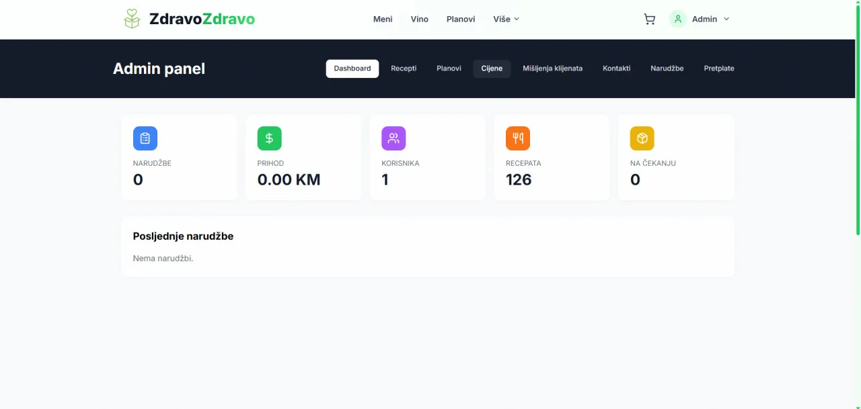This screenshot has width=861, height=409.
Task: Open the Vino navigation link
Action: pyautogui.click(x=420, y=19)
